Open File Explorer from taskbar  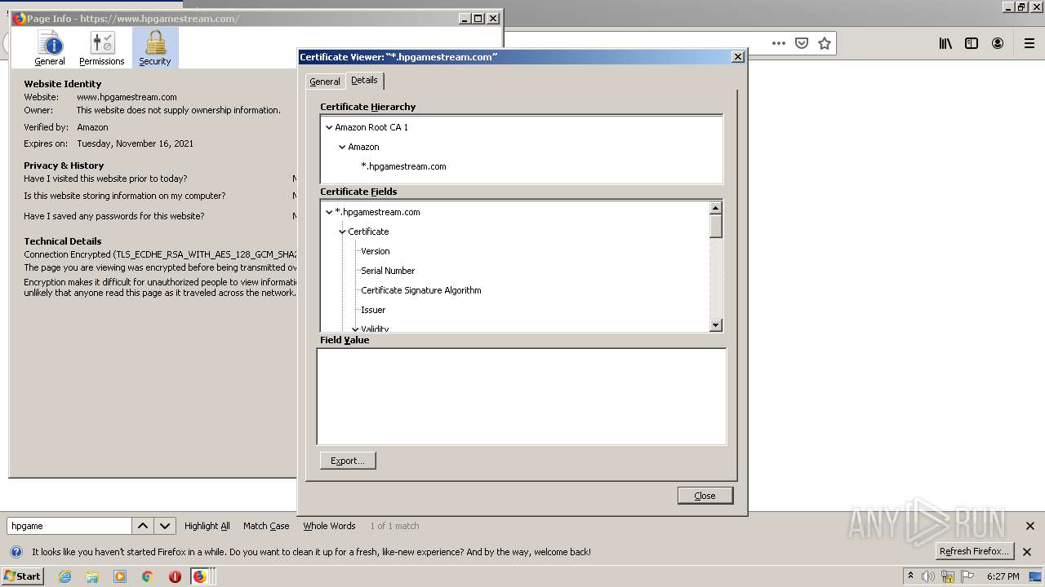[x=92, y=576]
